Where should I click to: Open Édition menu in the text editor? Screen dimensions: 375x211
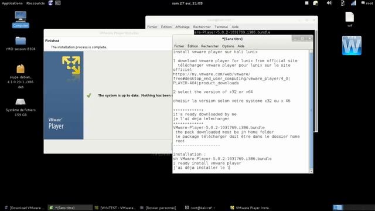click(x=193, y=46)
